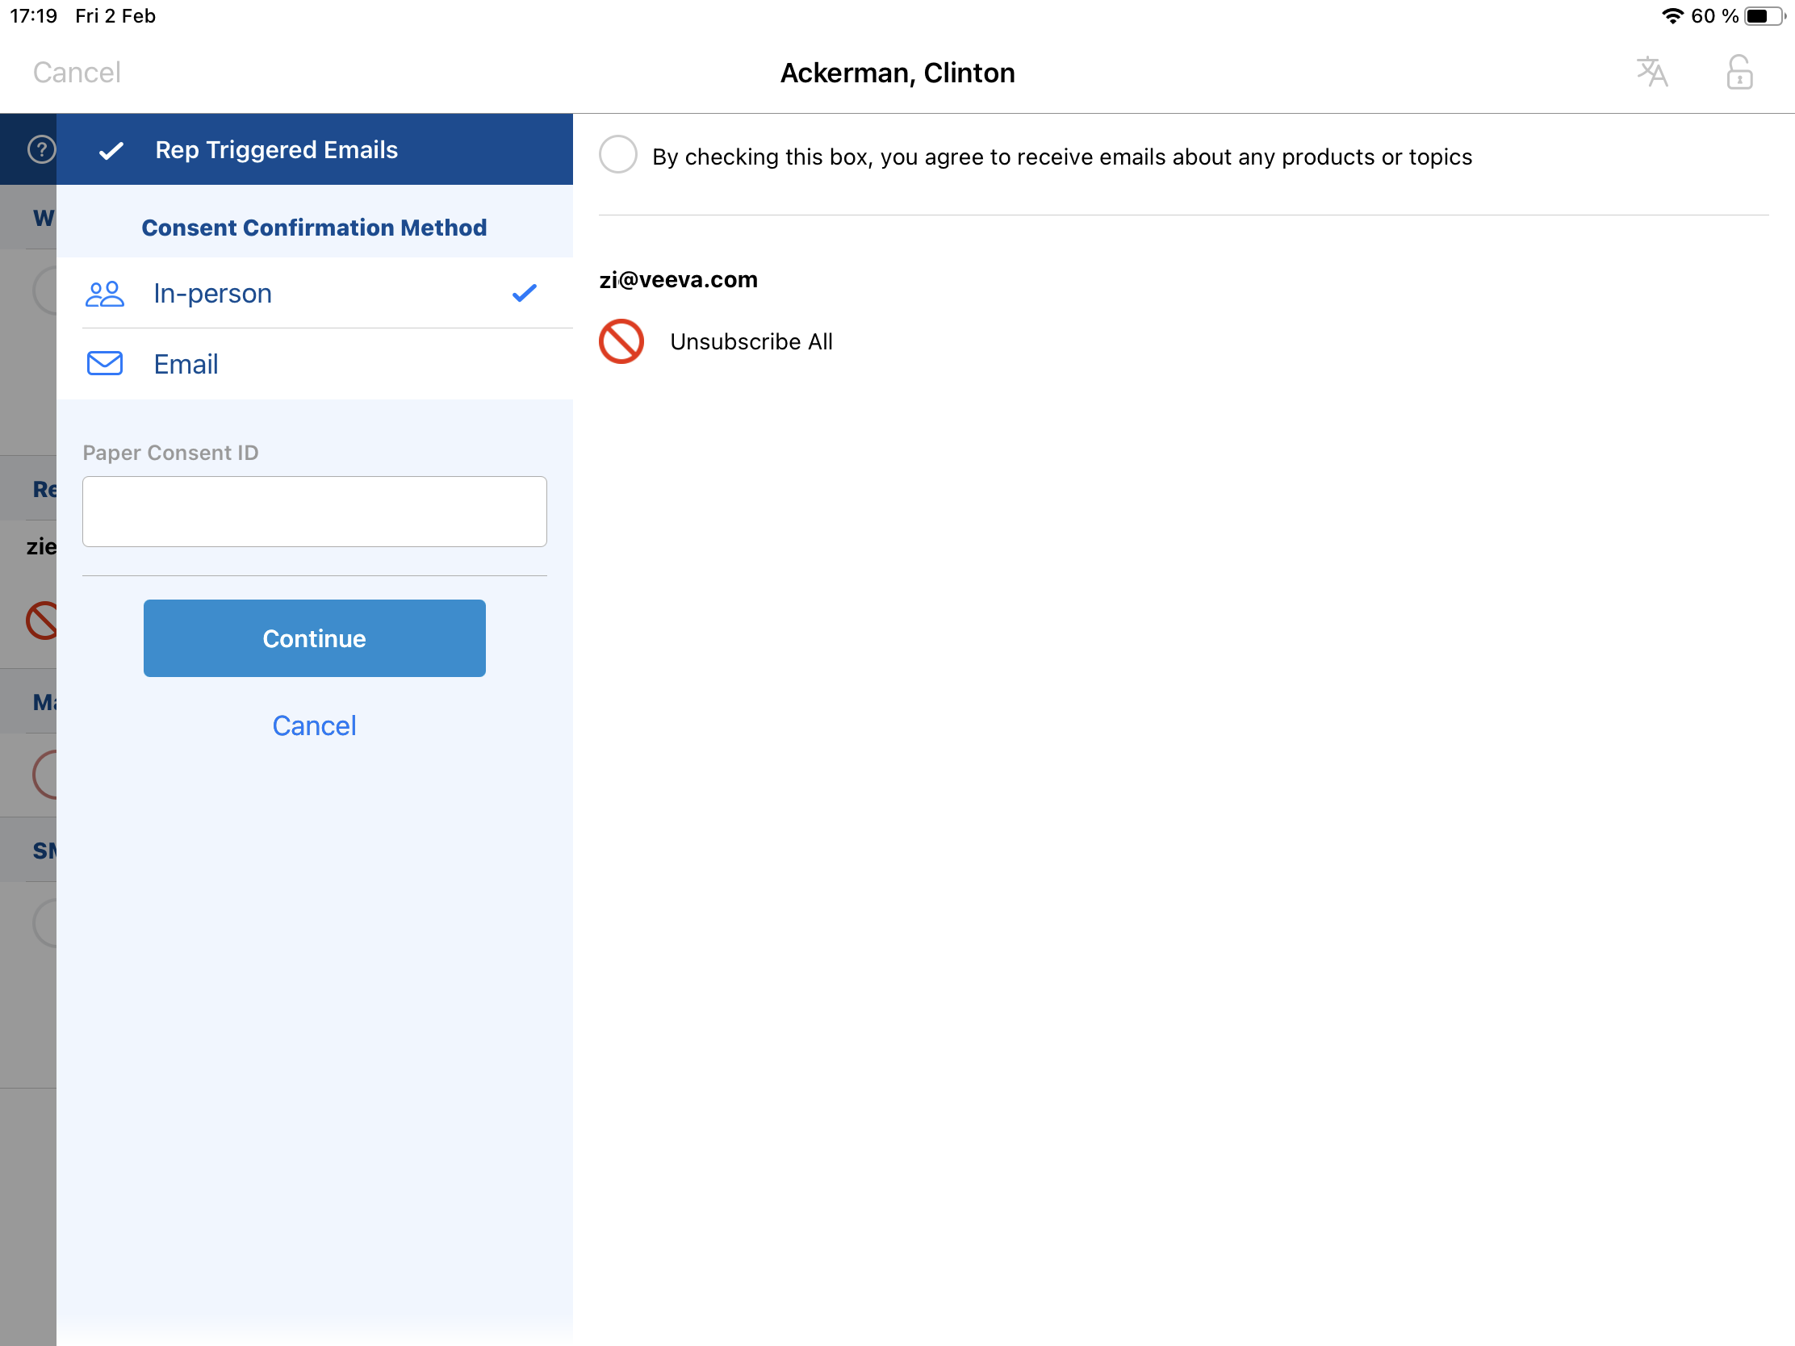Tap the translate language icon
The width and height of the screenshot is (1795, 1346).
point(1651,72)
